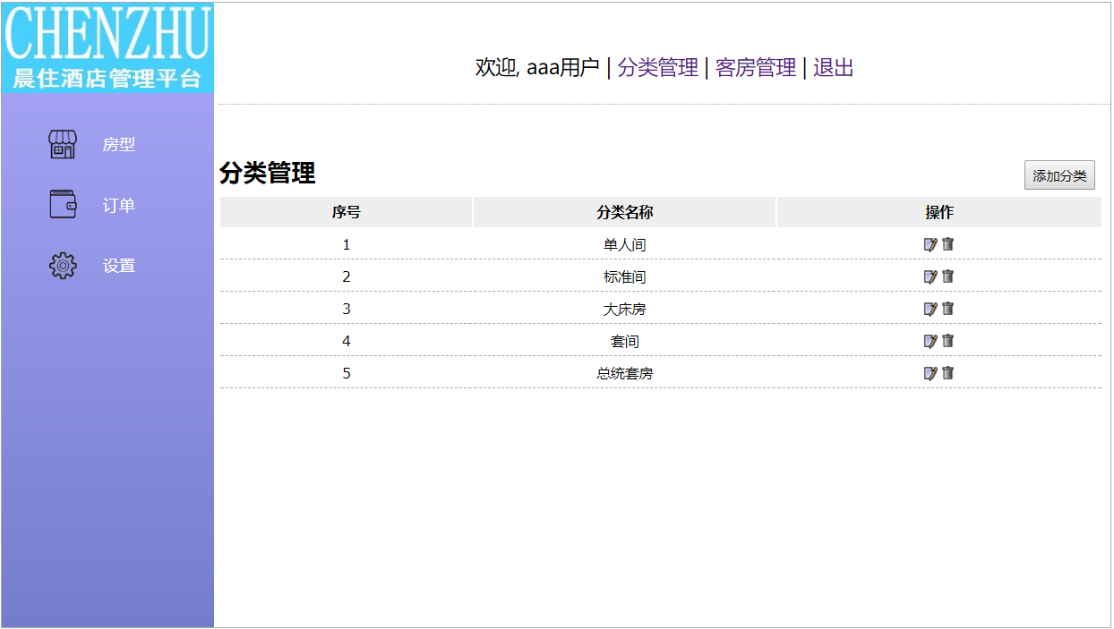
Task: Edit the 单人间 category with pencil icon
Action: click(930, 244)
